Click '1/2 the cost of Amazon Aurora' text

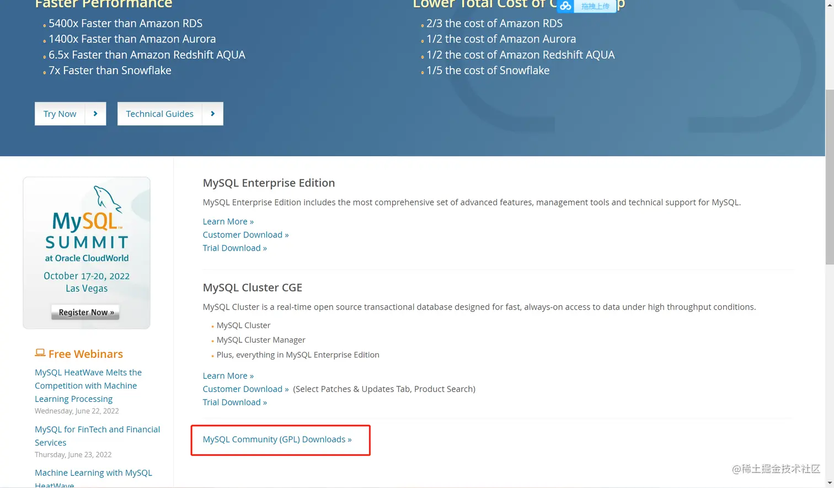point(501,39)
